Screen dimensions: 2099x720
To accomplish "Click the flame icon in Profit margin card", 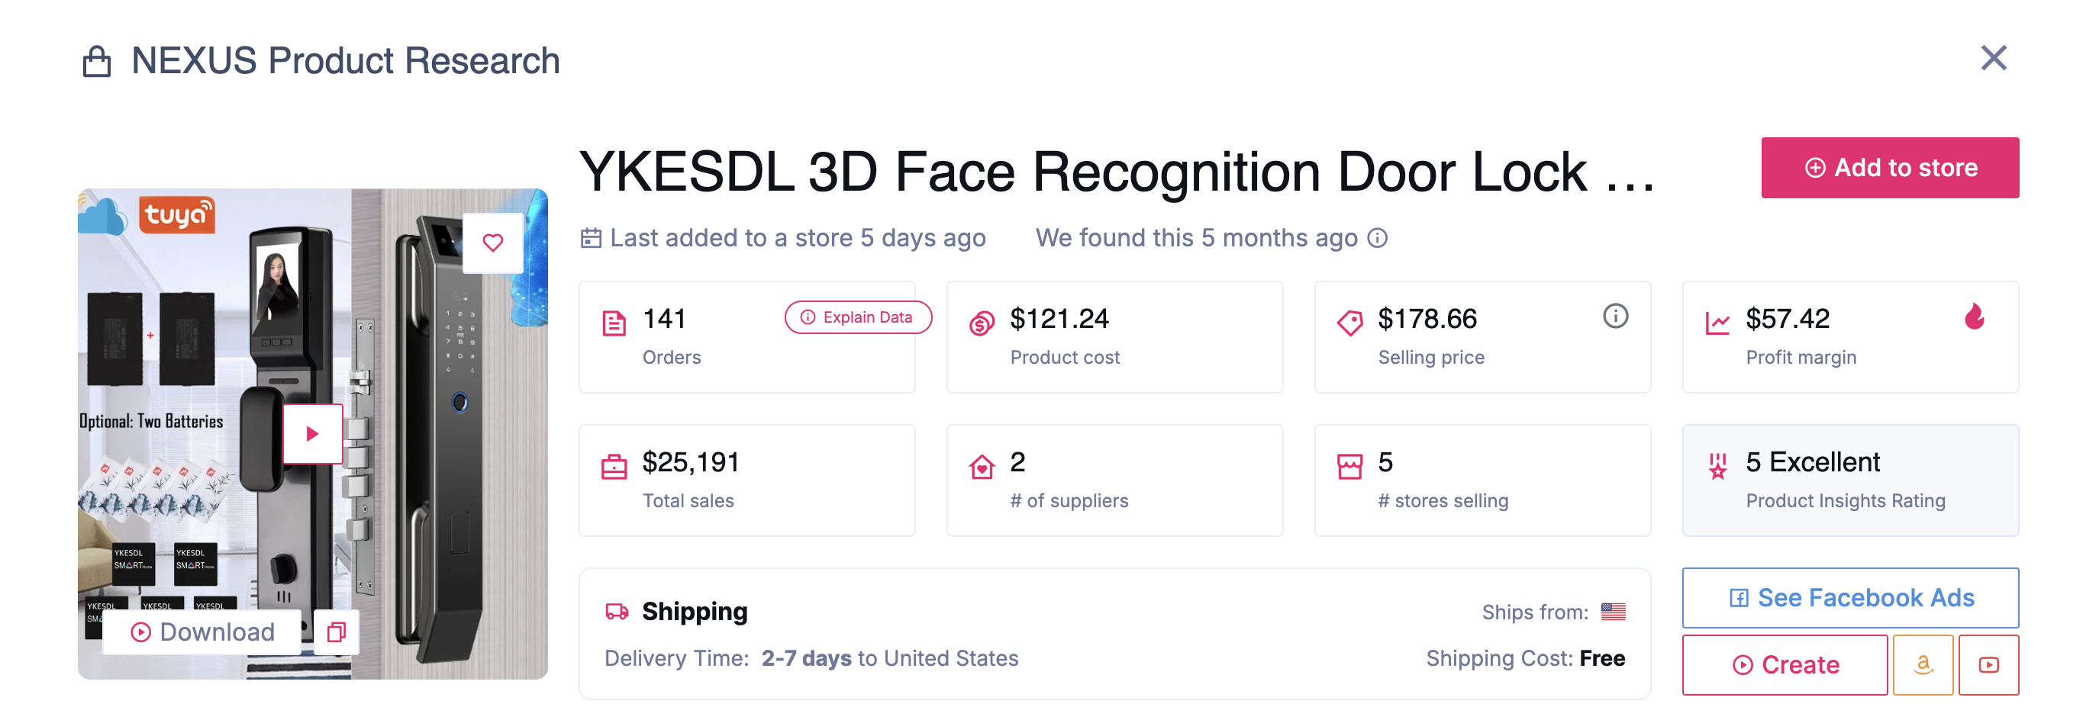I will click(x=1974, y=316).
